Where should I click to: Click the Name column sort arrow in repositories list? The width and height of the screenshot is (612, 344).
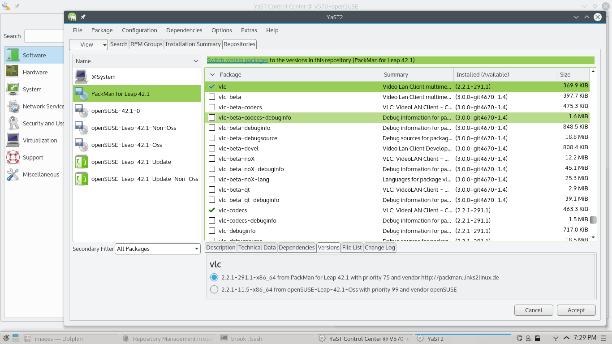click(x=196, y=61)
